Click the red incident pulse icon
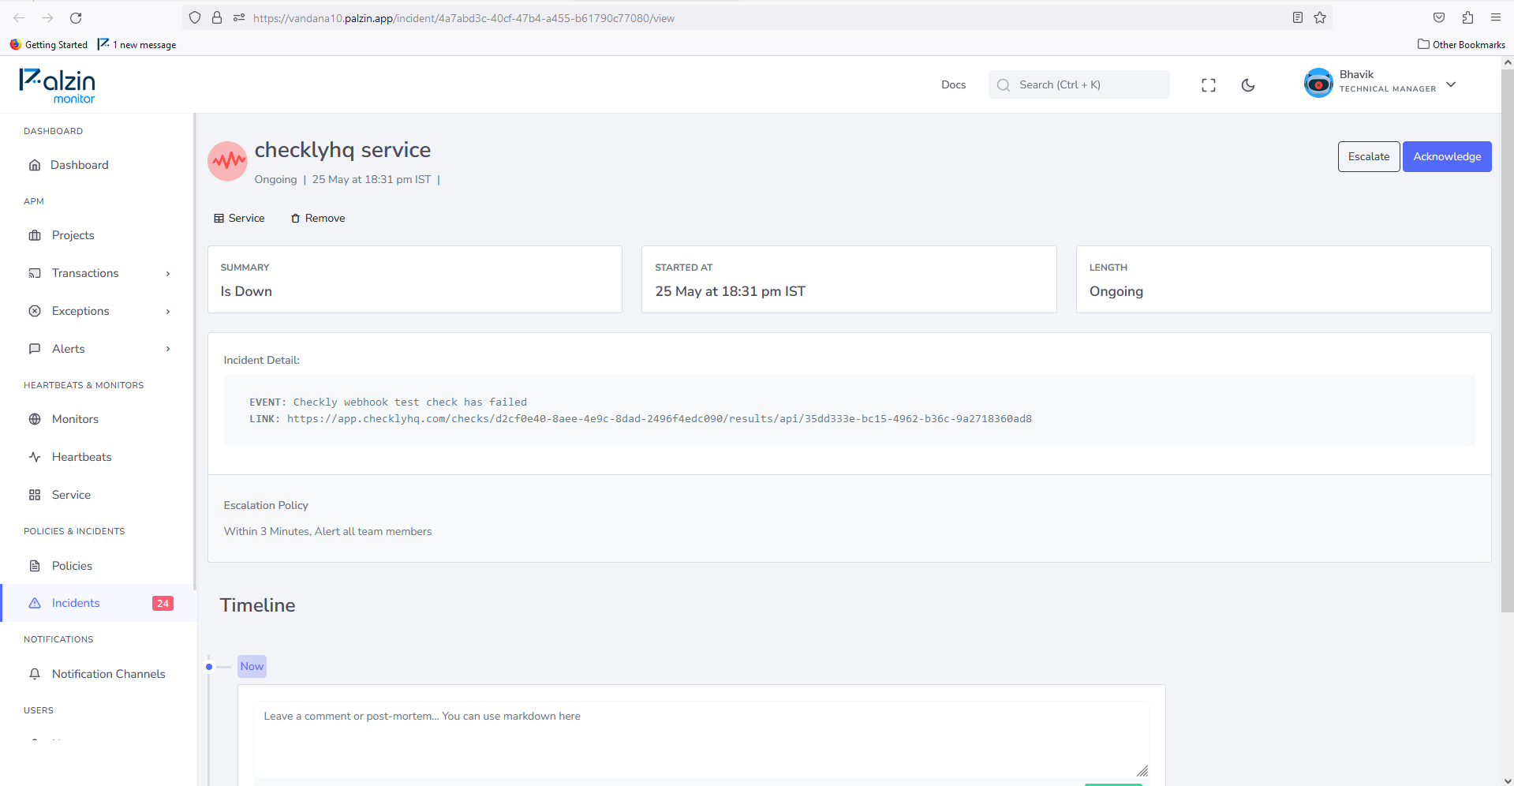This screenshot has height=786, width=1514. [x=228, y=161]
